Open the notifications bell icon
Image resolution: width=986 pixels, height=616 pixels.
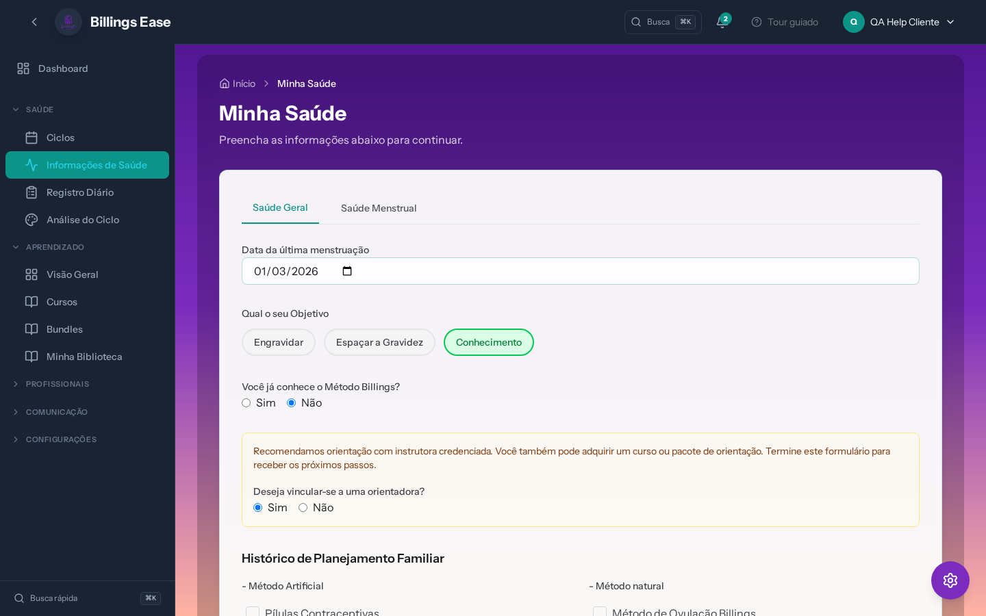tap(721, 22)
